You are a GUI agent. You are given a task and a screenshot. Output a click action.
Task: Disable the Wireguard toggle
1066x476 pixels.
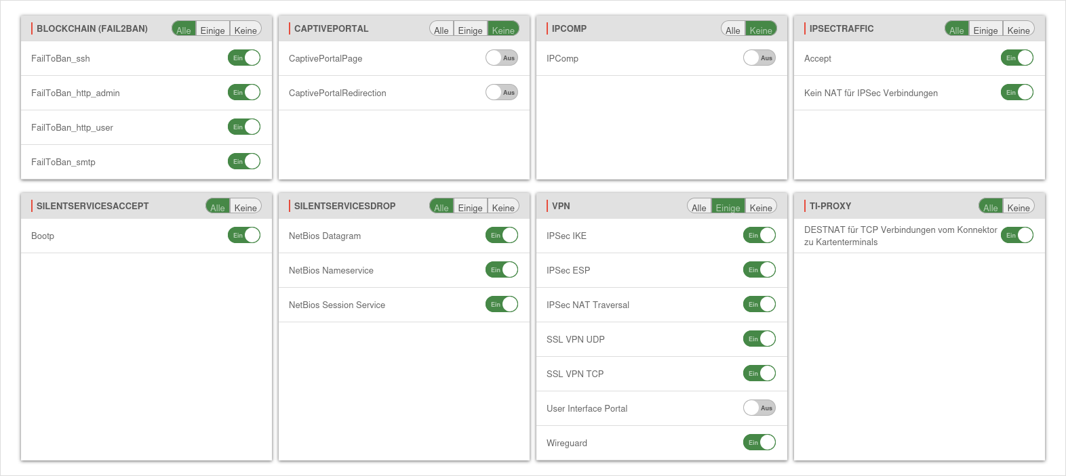point(759,443)
